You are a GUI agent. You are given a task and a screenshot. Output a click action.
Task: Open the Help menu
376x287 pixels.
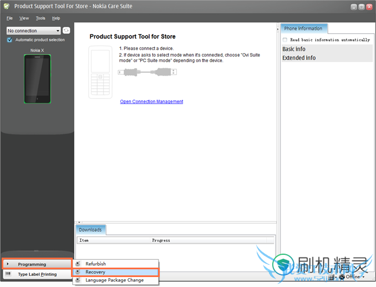coord(56,18)
